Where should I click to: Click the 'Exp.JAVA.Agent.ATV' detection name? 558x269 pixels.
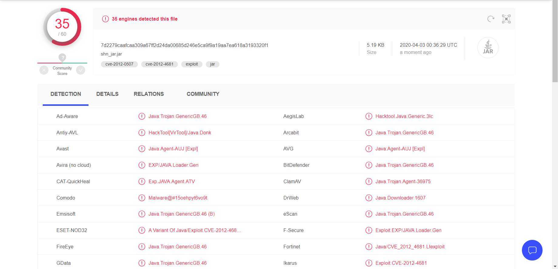[172, 181]
